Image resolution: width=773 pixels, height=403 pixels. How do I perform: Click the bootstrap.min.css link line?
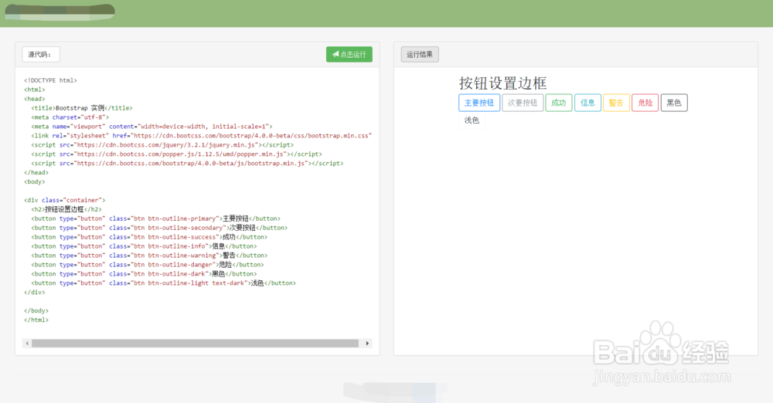tap(201, 135)
